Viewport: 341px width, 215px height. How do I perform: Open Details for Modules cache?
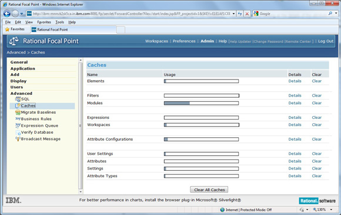pyautogui.click(x=295, y=103)
